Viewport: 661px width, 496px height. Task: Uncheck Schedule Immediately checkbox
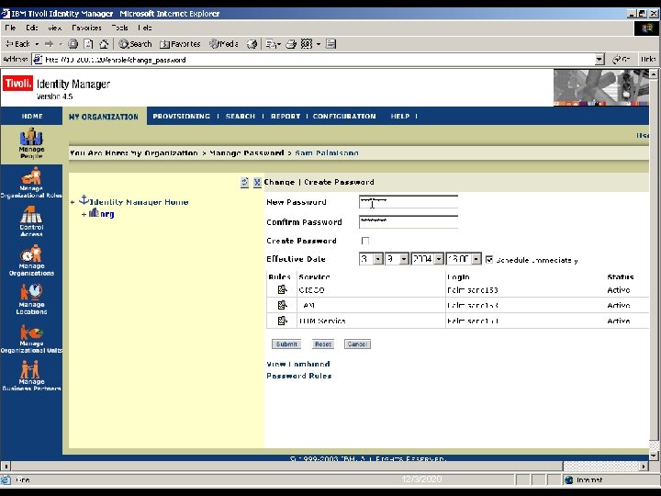click(x=489, y=259)
